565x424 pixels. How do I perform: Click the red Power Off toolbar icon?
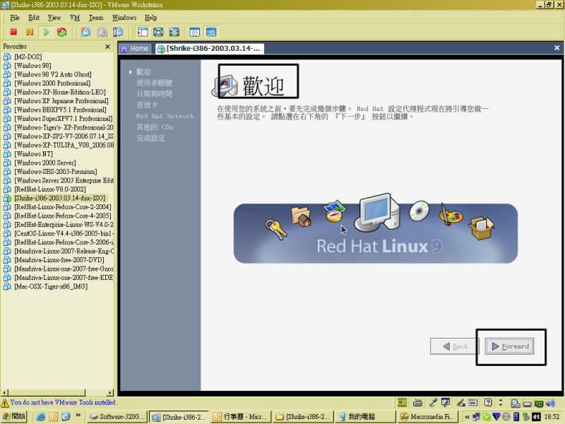pyautogui.click(x=13, y=32)
